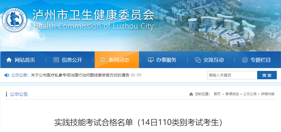Click the 新闻动态 breadcrumb link

point(232,94)
